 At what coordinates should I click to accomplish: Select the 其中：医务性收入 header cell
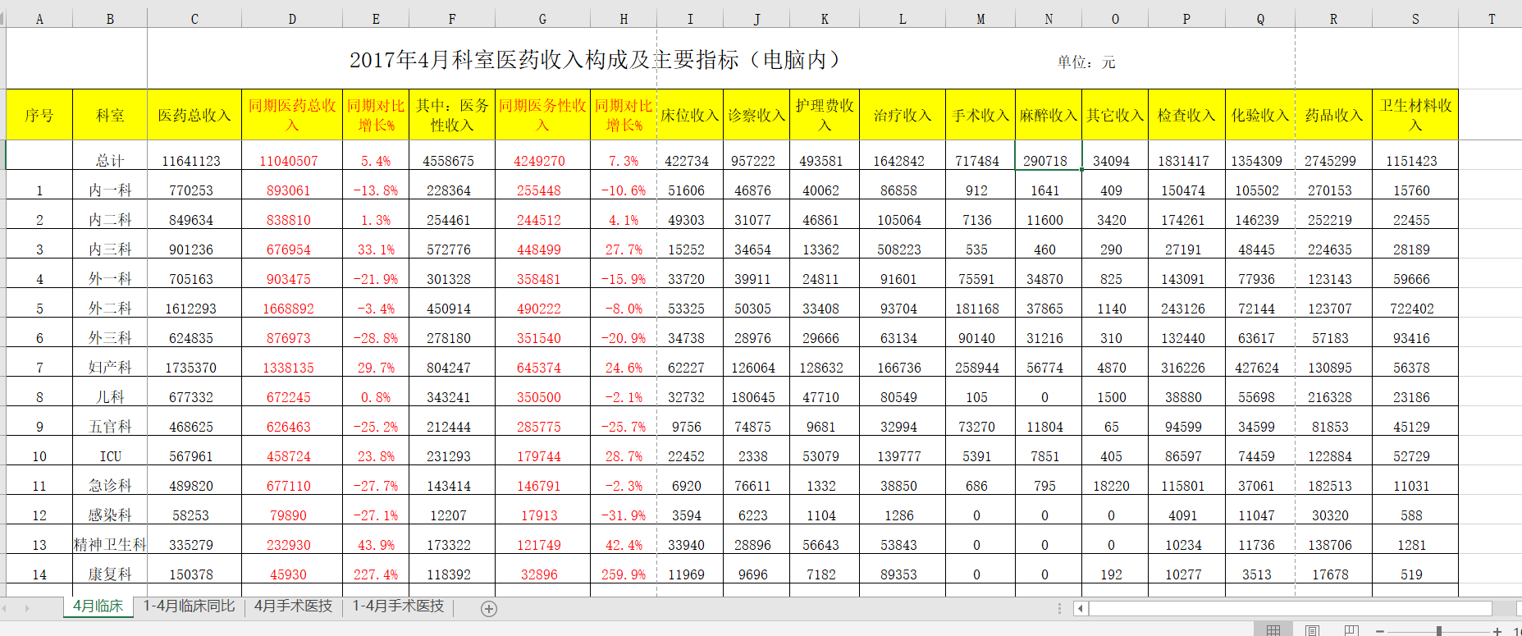click(452, 115)
